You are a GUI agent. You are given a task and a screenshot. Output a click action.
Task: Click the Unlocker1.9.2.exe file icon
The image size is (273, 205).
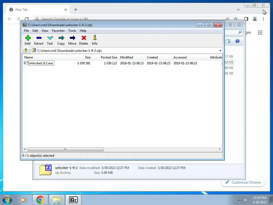tap(26, 63)
